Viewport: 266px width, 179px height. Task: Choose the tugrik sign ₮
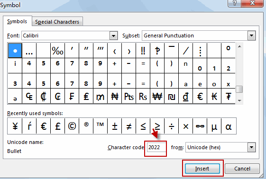229,96
